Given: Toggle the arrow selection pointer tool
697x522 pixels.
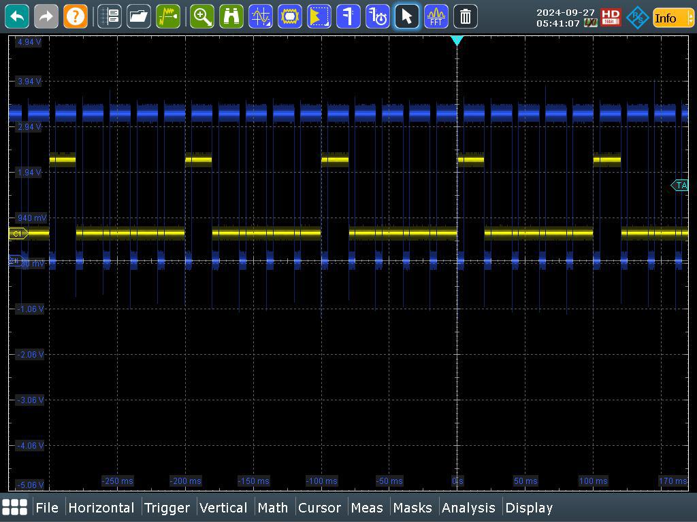Looking at the screenshot, I should point(407,16).
